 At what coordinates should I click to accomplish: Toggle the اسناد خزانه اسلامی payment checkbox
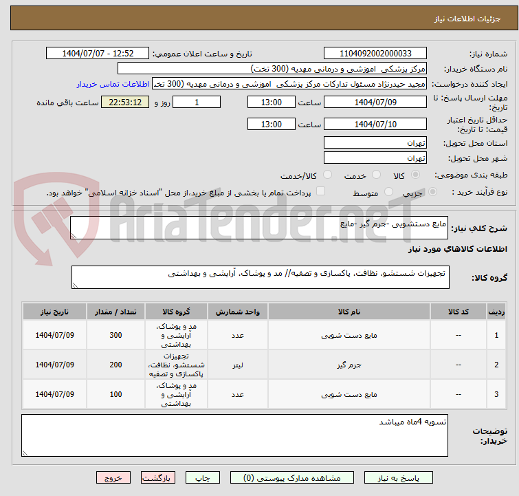click(x=320, y=192)
